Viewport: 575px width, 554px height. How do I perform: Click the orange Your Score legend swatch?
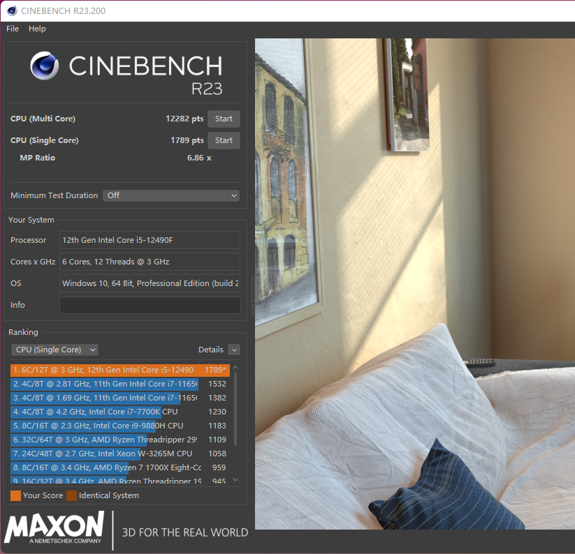coord(16,495)
